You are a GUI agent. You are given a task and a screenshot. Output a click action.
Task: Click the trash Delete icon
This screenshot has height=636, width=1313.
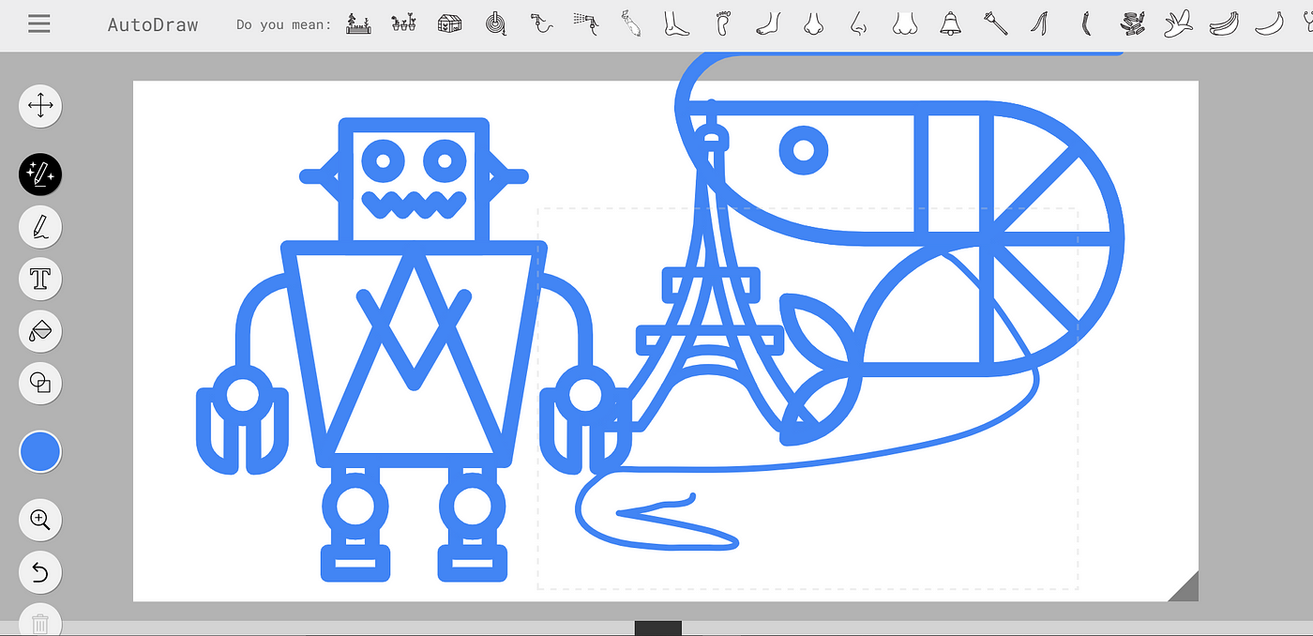40,621
